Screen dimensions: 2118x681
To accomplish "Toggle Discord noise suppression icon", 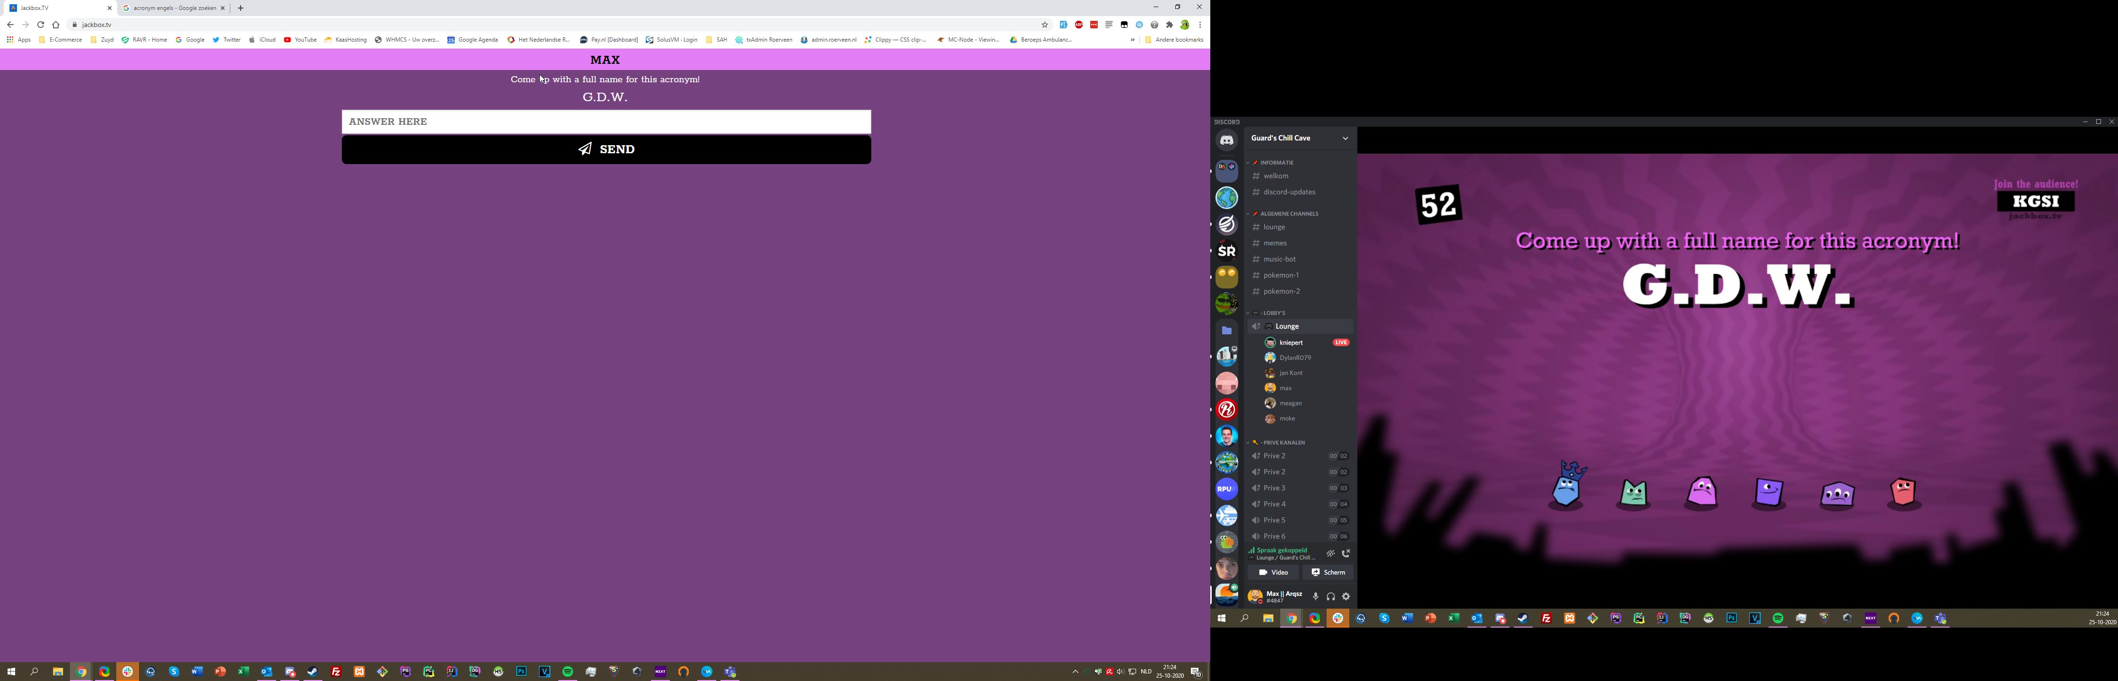I will click(x=1330, y=553).
